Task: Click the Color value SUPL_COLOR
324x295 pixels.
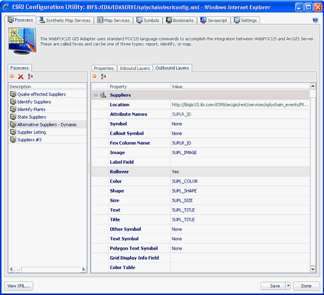Action: pos(185,181)
